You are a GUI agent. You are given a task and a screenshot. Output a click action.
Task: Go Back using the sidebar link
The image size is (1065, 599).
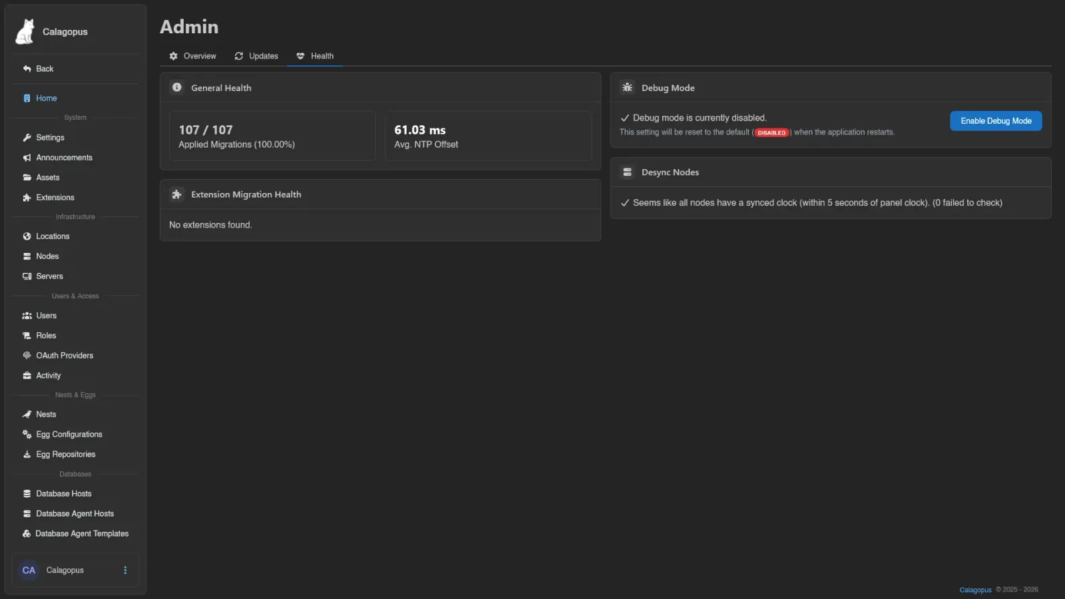pos(75,69)
